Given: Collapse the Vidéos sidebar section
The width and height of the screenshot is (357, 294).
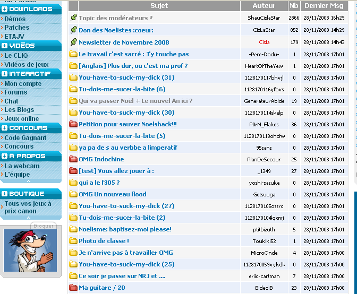Looking at the screenshot, I should (5, 46).
